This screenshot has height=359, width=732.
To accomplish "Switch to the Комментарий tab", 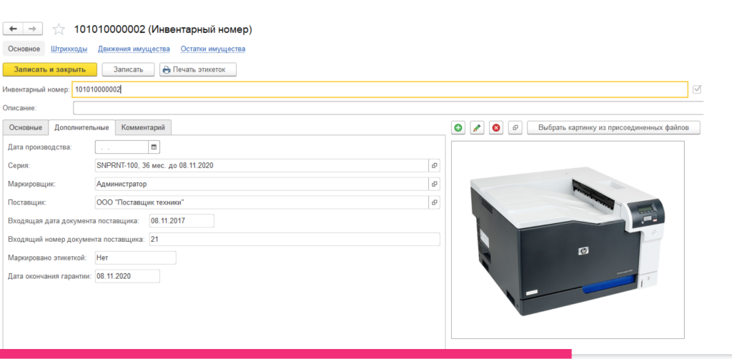I will click(143, 127).
